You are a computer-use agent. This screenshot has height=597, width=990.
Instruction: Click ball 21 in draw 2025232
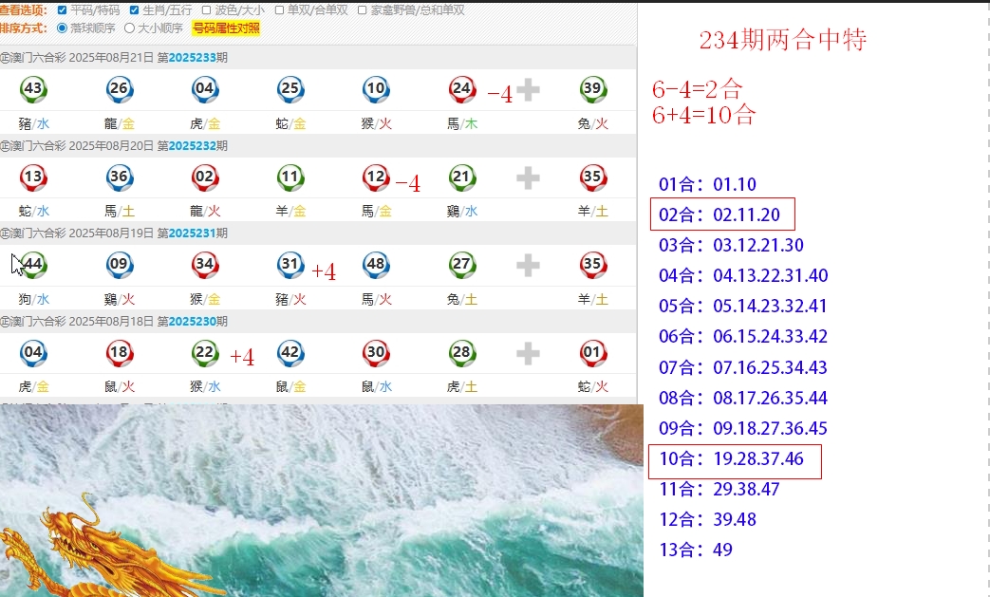pos(462,177)
